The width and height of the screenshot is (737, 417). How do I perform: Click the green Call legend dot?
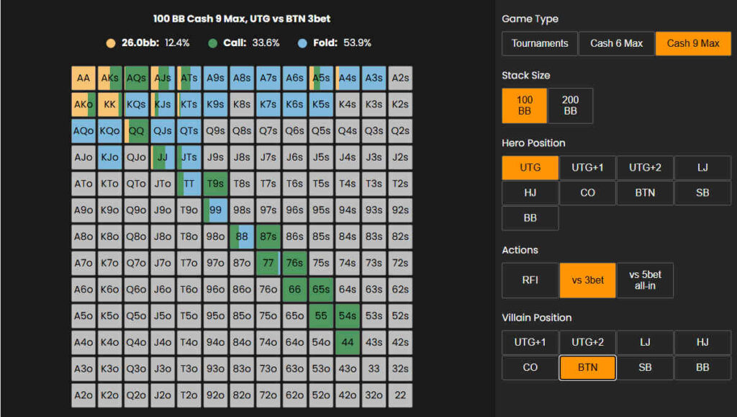[x=212, y=43]
